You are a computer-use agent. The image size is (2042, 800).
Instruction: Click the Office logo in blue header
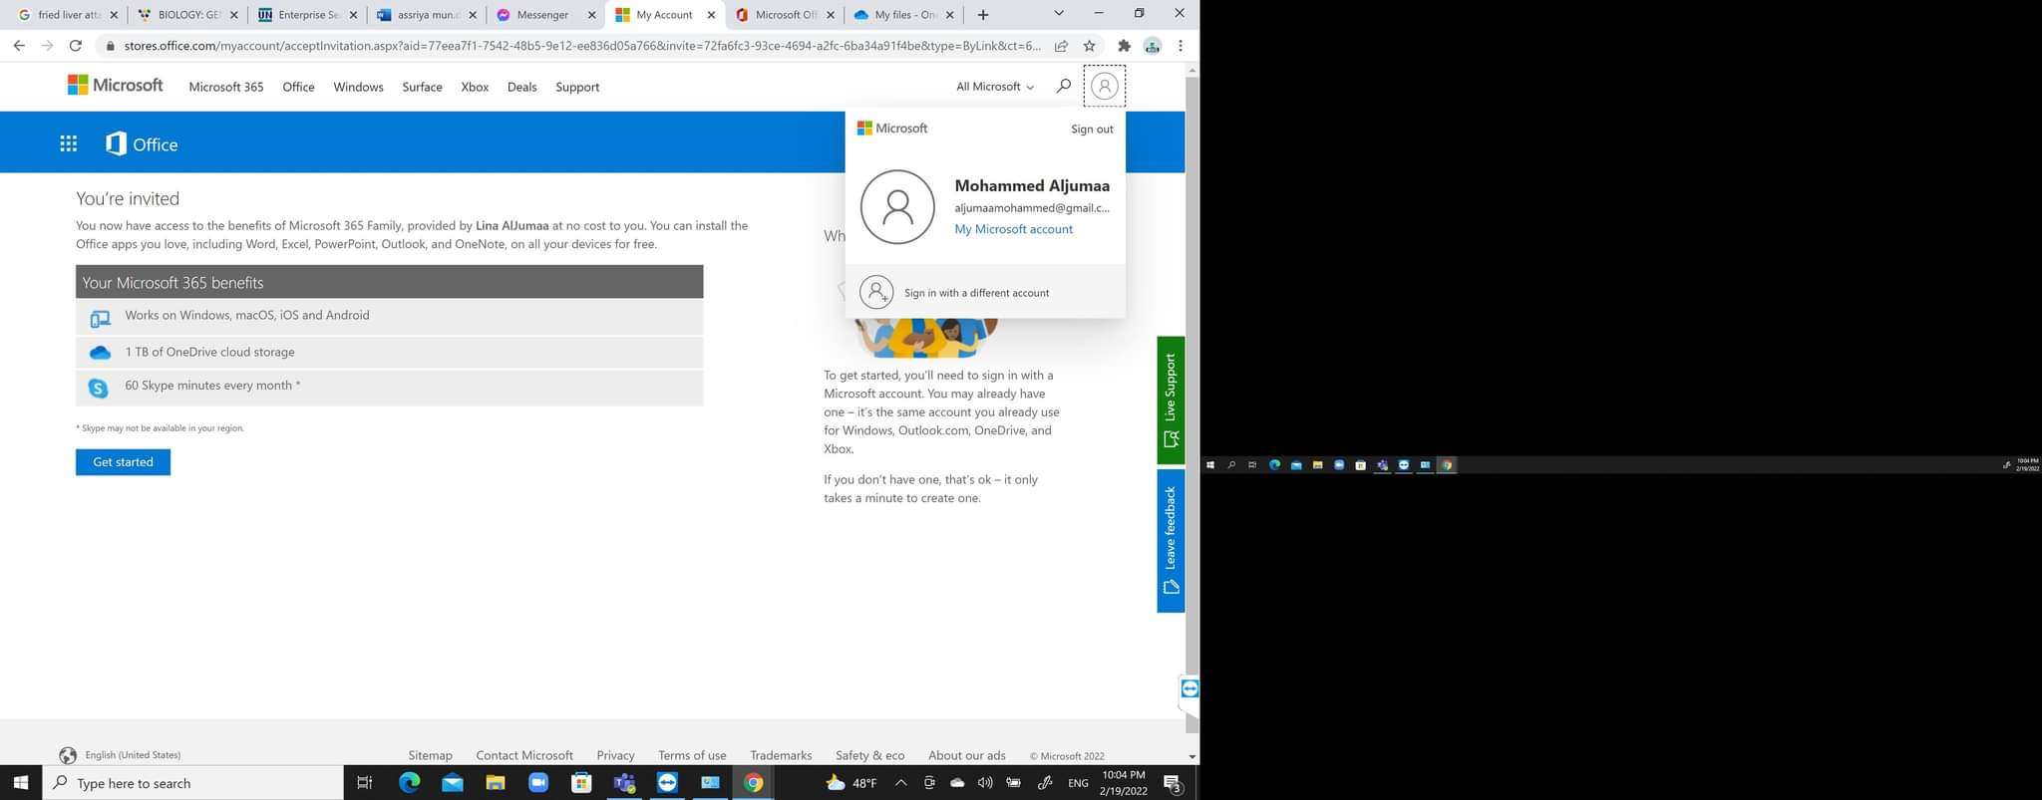[x=142, y=144]
